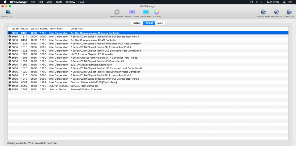
Task: Select the 6-port SATA Controller row
Action: [148, 58]
